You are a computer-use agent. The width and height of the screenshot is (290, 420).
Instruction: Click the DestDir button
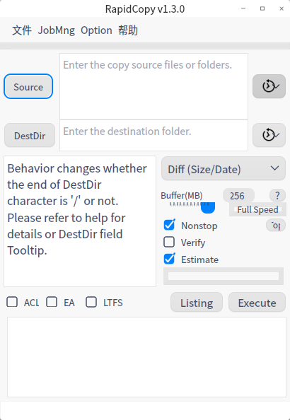tap(30, 135)
